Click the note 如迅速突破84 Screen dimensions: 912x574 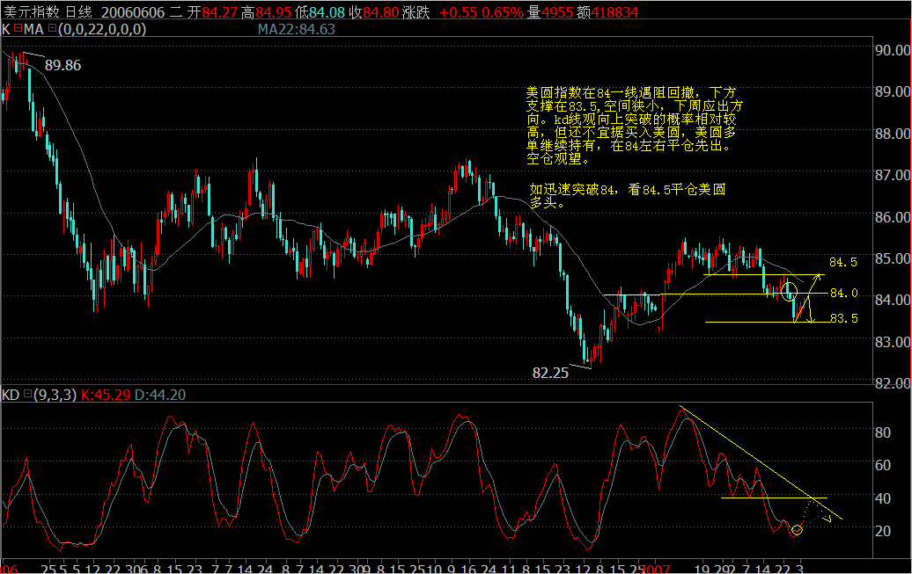click(x=627, y=196)
